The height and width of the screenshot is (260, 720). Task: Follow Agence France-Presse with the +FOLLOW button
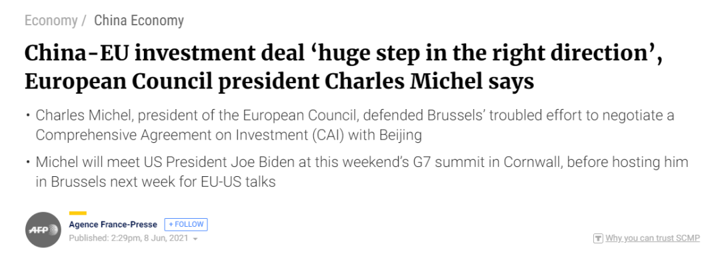(x=186, y=224)
